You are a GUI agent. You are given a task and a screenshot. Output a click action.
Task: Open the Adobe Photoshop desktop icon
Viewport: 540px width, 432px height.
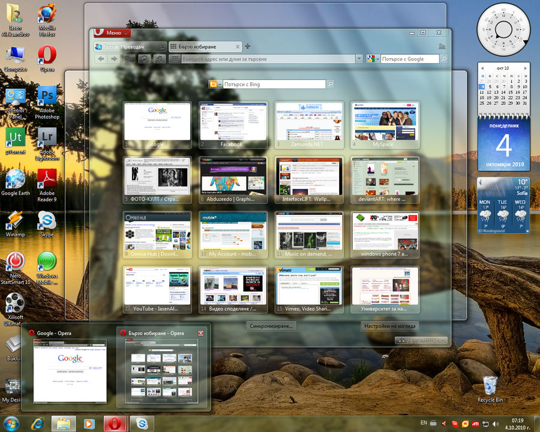(x=47, y=103)
